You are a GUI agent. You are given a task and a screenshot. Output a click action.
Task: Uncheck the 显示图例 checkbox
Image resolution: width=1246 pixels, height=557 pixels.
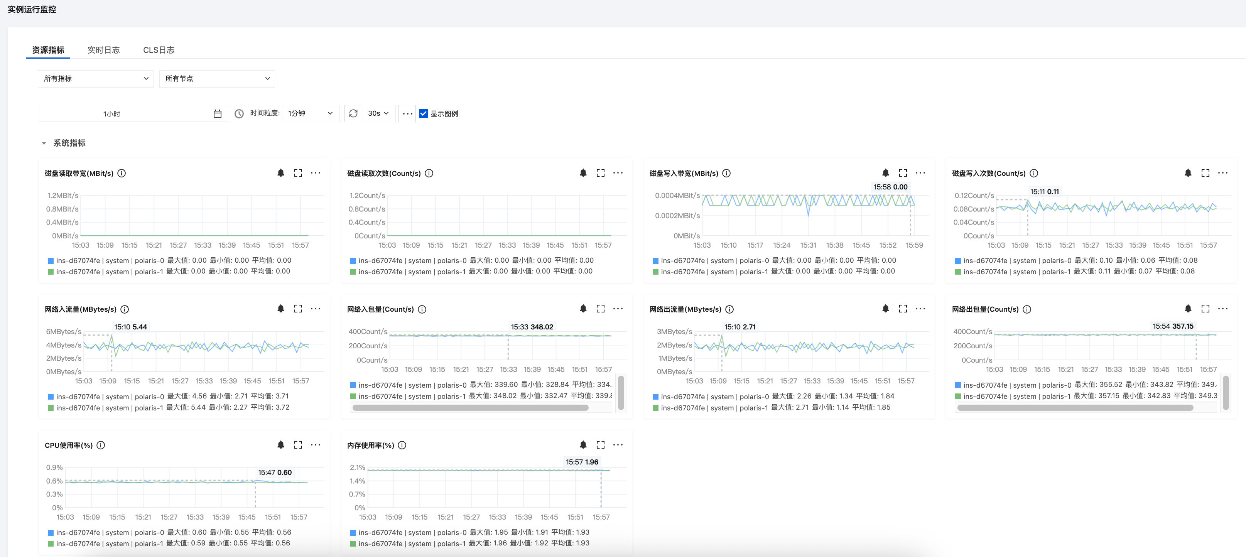click(423, 113)
